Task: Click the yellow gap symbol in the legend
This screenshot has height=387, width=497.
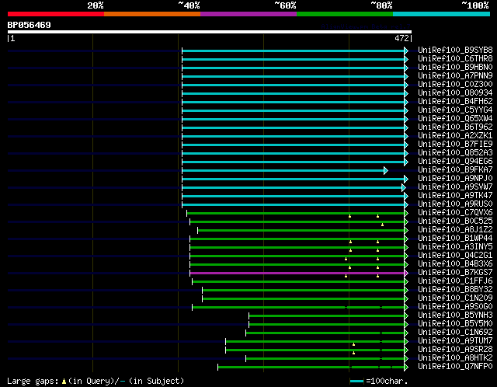Action: click(x=64, y=381)
